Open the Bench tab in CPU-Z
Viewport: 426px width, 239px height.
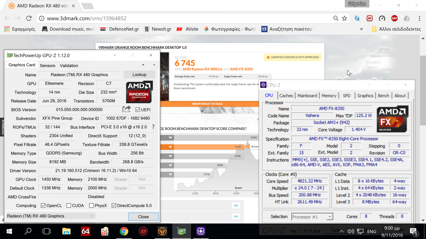(383, 96)
